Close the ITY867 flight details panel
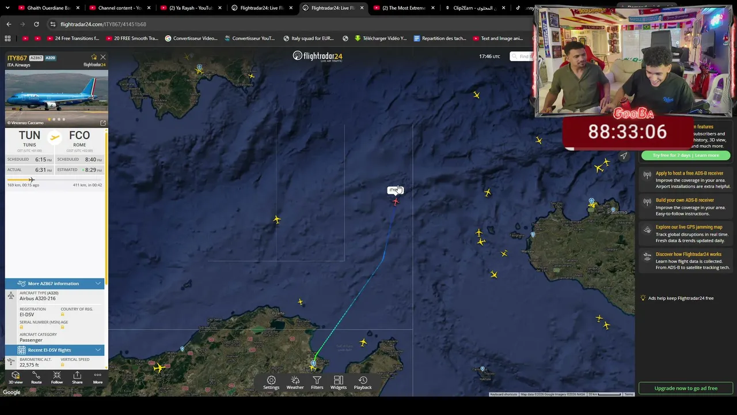The image size is (737, 415). pos(103,57)
